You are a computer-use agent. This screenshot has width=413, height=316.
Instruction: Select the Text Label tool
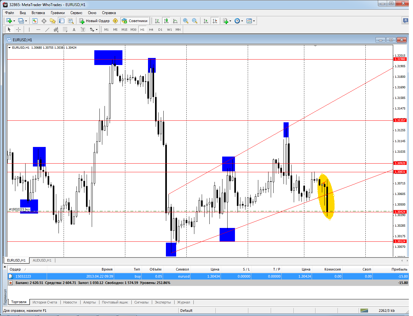(x=83, y=29)
